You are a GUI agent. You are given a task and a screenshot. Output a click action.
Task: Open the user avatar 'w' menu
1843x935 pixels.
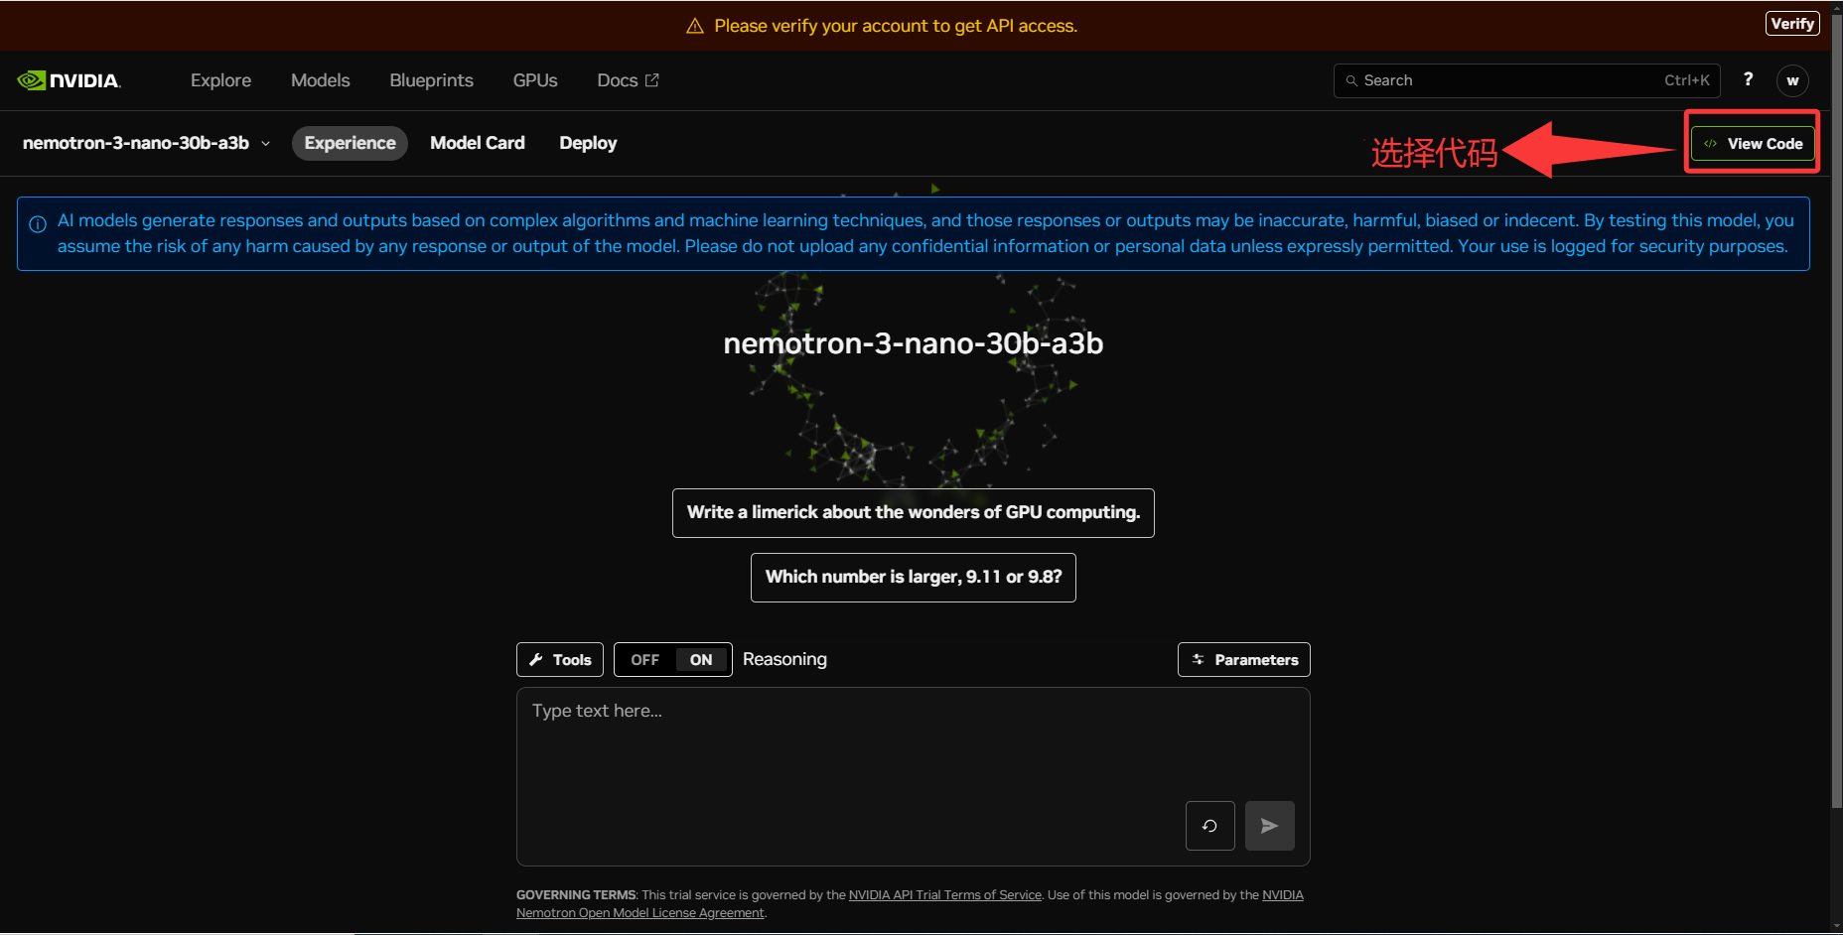(1792, 80)
